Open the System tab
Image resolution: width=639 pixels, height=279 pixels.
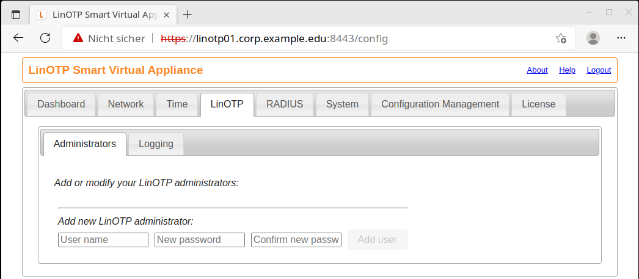342,104
